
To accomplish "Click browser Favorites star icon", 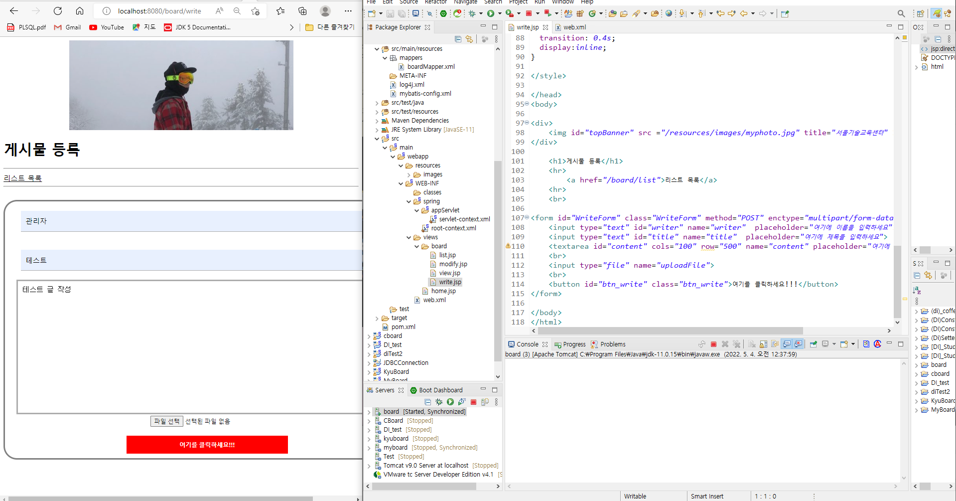I will tap(280, 11).
